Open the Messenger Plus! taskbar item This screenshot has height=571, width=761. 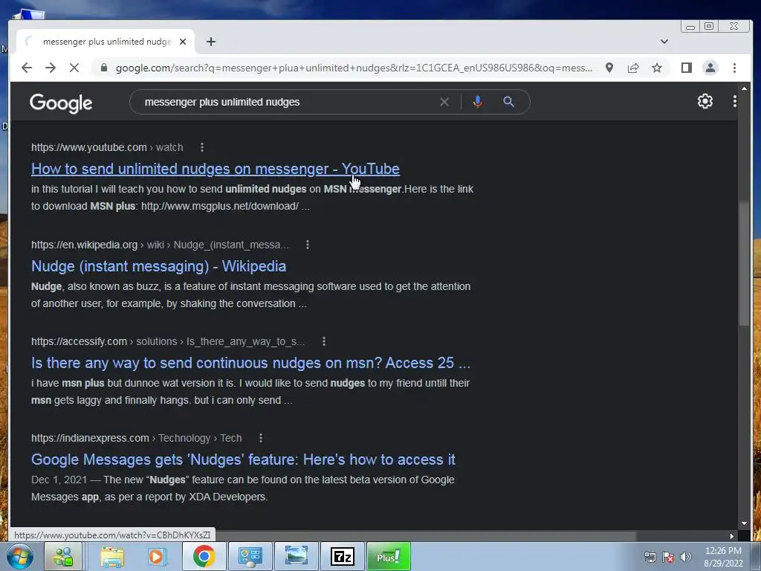388,556
